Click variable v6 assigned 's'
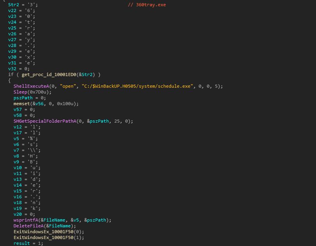This screenshot has width=316, height=246. click(x=16, y=144)
